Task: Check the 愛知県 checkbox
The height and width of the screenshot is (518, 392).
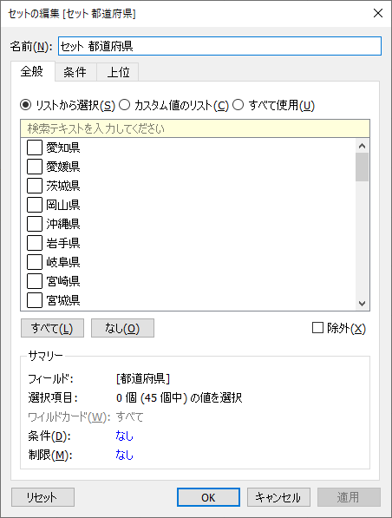Action: click(35, 148)
